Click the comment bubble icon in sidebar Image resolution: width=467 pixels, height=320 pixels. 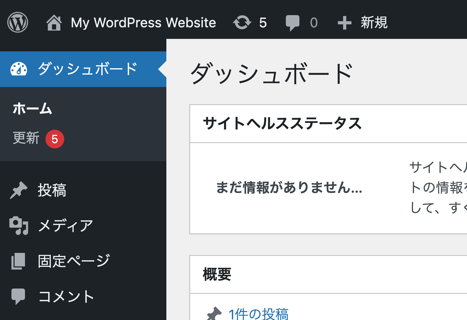(x=18, y=297)
